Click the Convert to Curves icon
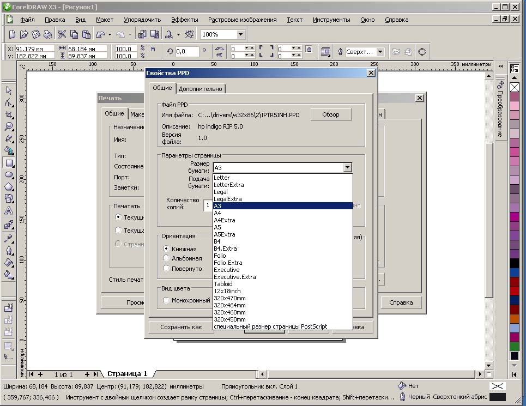The height and width of the screenshot is (406, 526). coord(422,52)
